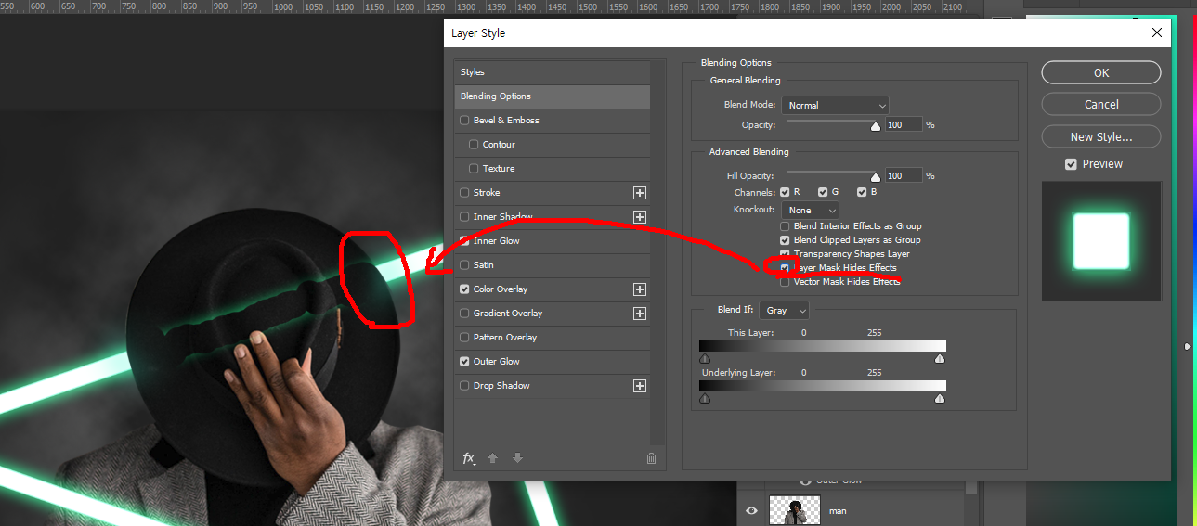This screenshot has height=526, width=1197.
Task: Open the Blend If channel dropdown
Action: coord(785,311)
